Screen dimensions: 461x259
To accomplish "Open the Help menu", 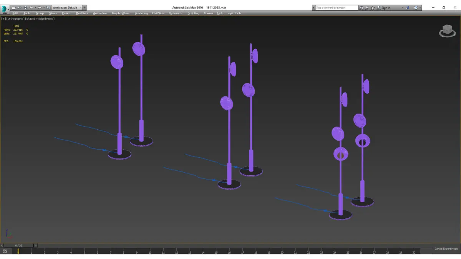I will [220, 13].
